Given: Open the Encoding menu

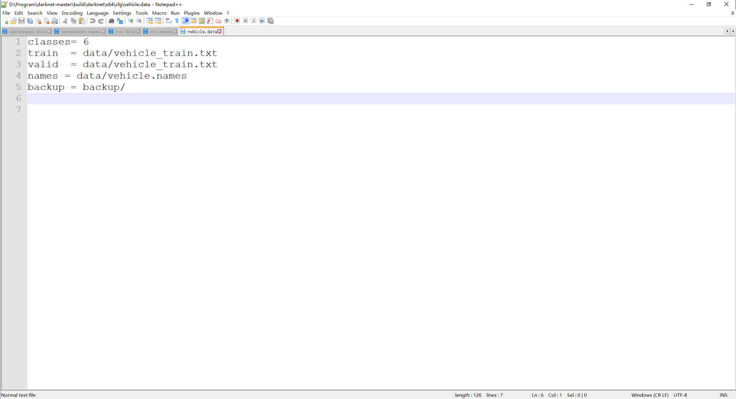Looking at the screenshot, I should tap(72, 13).
